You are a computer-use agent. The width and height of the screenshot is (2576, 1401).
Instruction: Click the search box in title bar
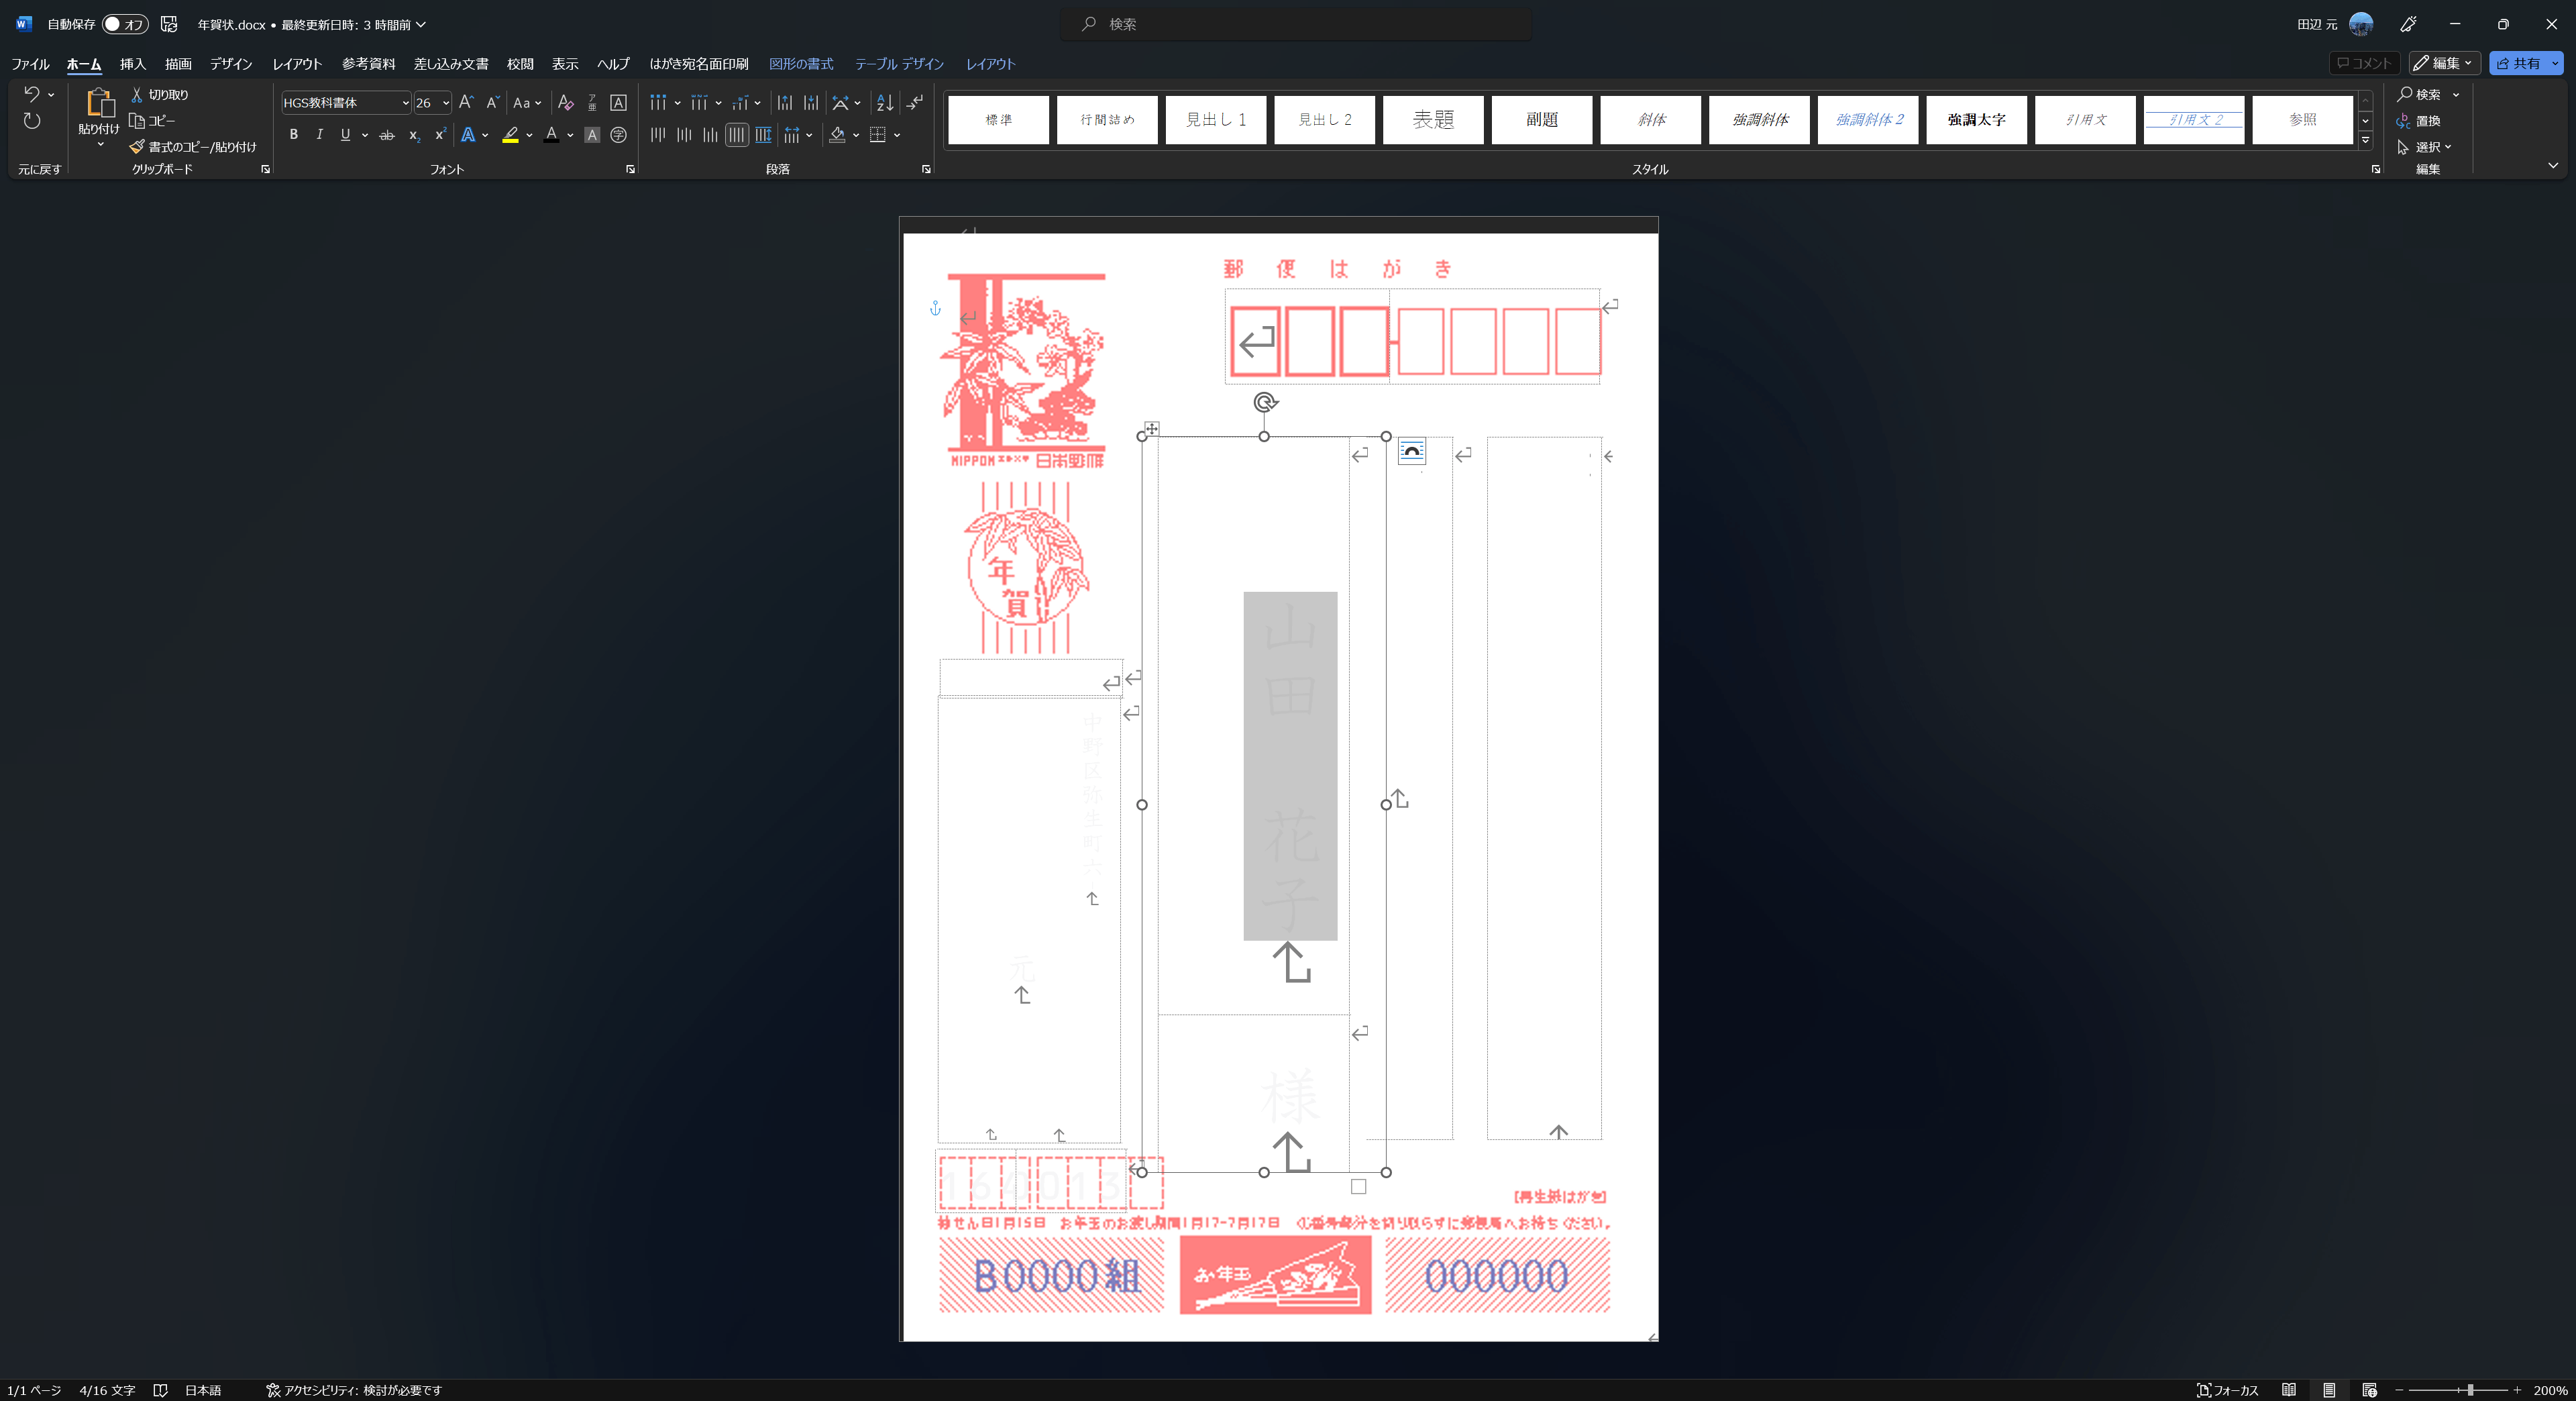[x=1295, y=24]
